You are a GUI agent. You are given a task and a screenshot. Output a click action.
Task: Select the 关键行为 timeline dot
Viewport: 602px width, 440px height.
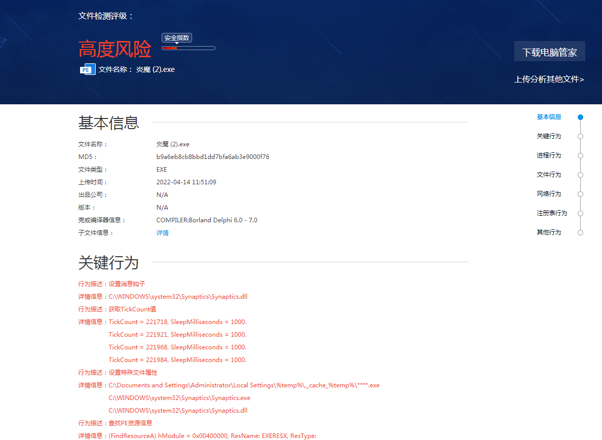(581, 137)
